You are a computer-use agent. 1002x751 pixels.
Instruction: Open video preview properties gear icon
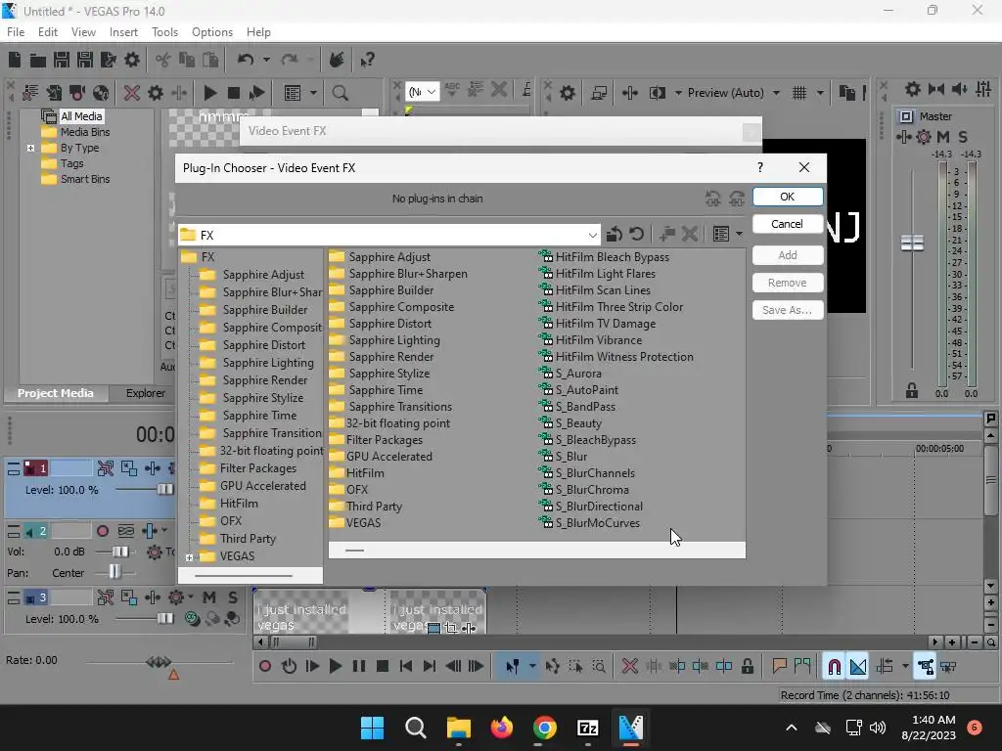(567, 93)
